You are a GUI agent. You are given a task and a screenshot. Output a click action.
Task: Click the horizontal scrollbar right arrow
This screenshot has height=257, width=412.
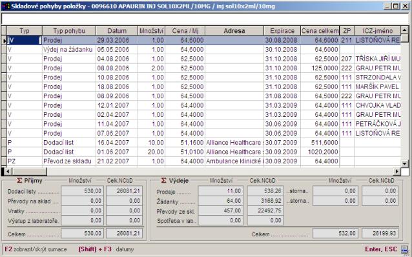coord(397,172)
